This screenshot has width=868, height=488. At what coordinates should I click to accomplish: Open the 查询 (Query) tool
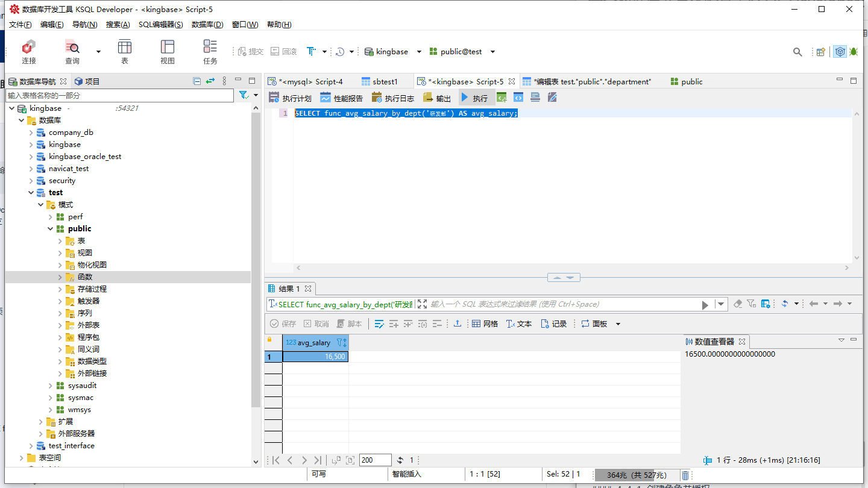click(x=72, y=52)
